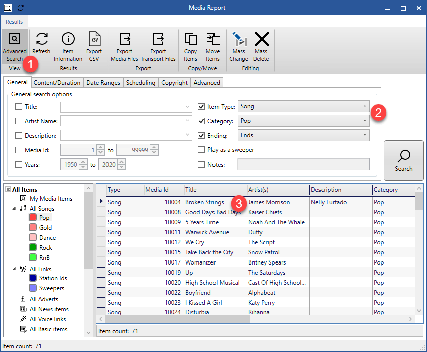Sort by the Title column header
427x352 pixels.
pos(215,190)
